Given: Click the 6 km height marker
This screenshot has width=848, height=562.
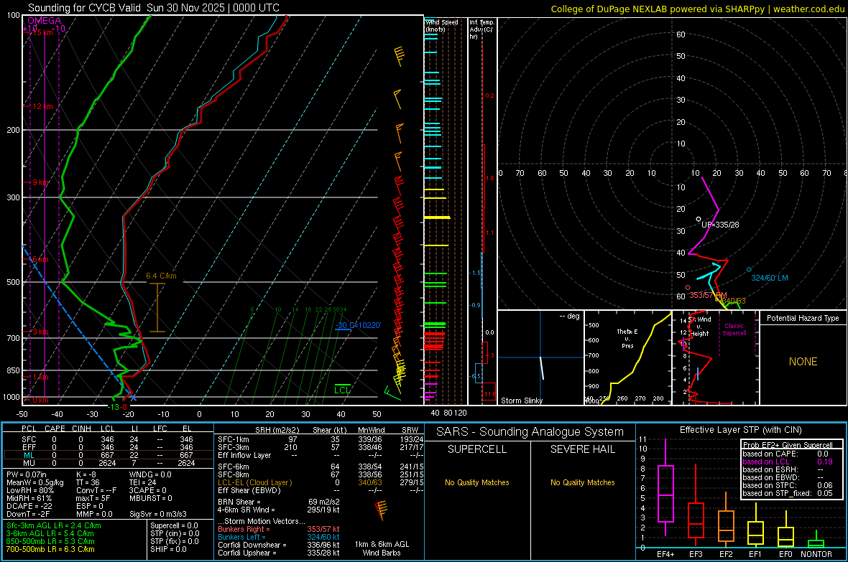Looking at the screenshot, I should [x=40, y=259].
